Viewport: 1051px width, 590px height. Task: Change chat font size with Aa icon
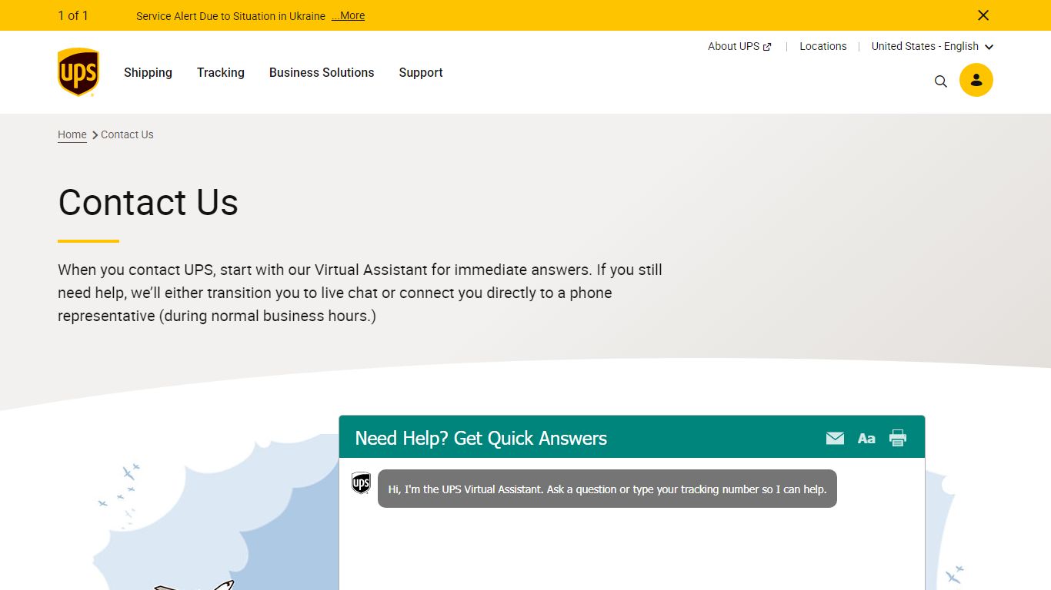(x=866, y=439)
